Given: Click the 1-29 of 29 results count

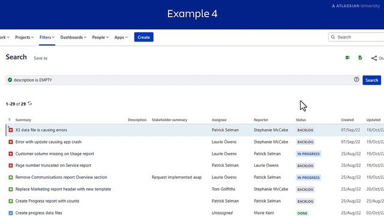Looking at the screenshot, I should pyautogui.click(x=16, y=104).
